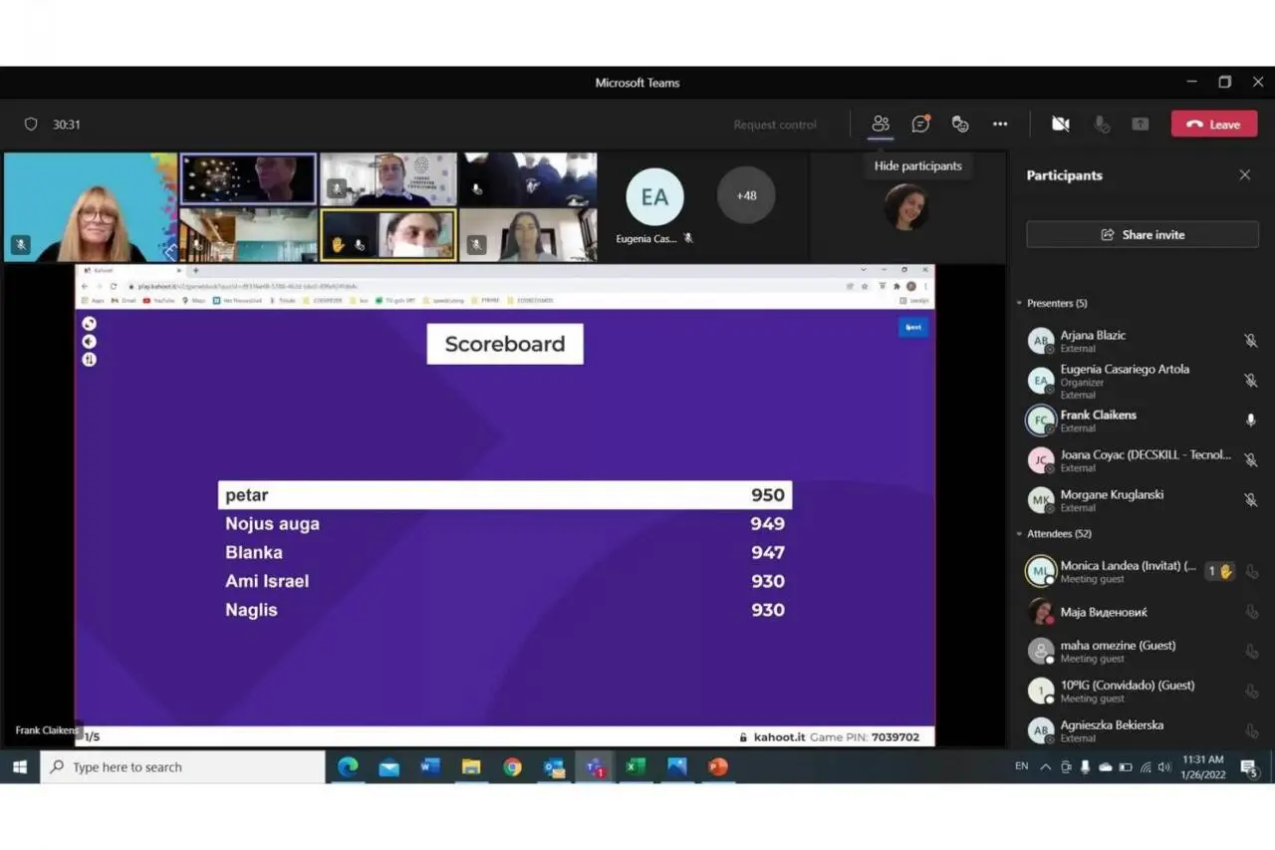The height and width of the screenshot is (850, 1275).
Task: Click the mic icon beside maha omezine
Action: 1251,652
